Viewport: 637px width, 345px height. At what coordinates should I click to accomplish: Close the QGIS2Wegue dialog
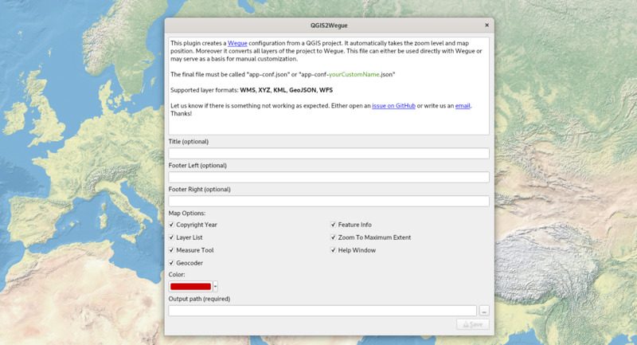487,25
